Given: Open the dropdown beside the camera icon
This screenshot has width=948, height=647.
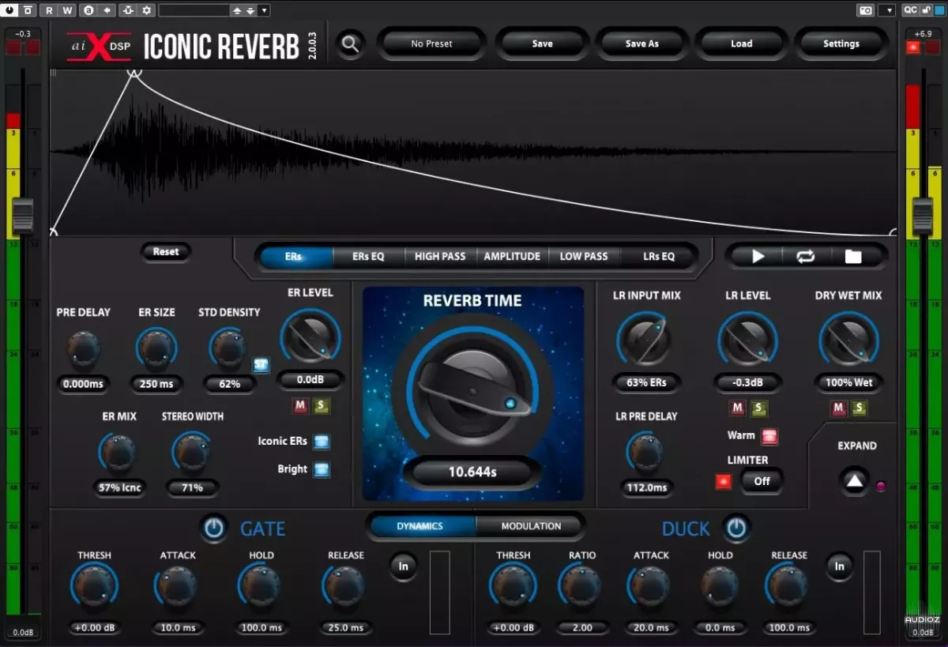Looking at the screenshot, I should (x=886, y=10).
